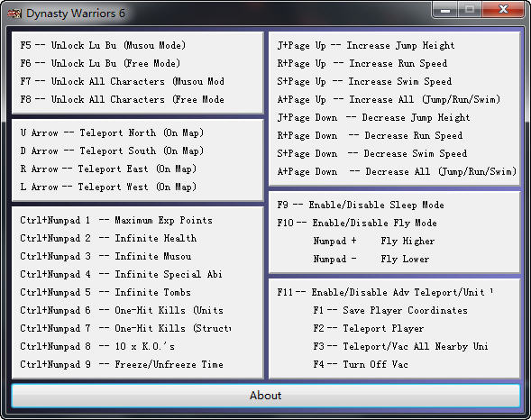
Task: Select 'Ctrl+Numpad 1 -- Maximum Exp Points'
Action: pyautogui.click(x=116, y=220)
